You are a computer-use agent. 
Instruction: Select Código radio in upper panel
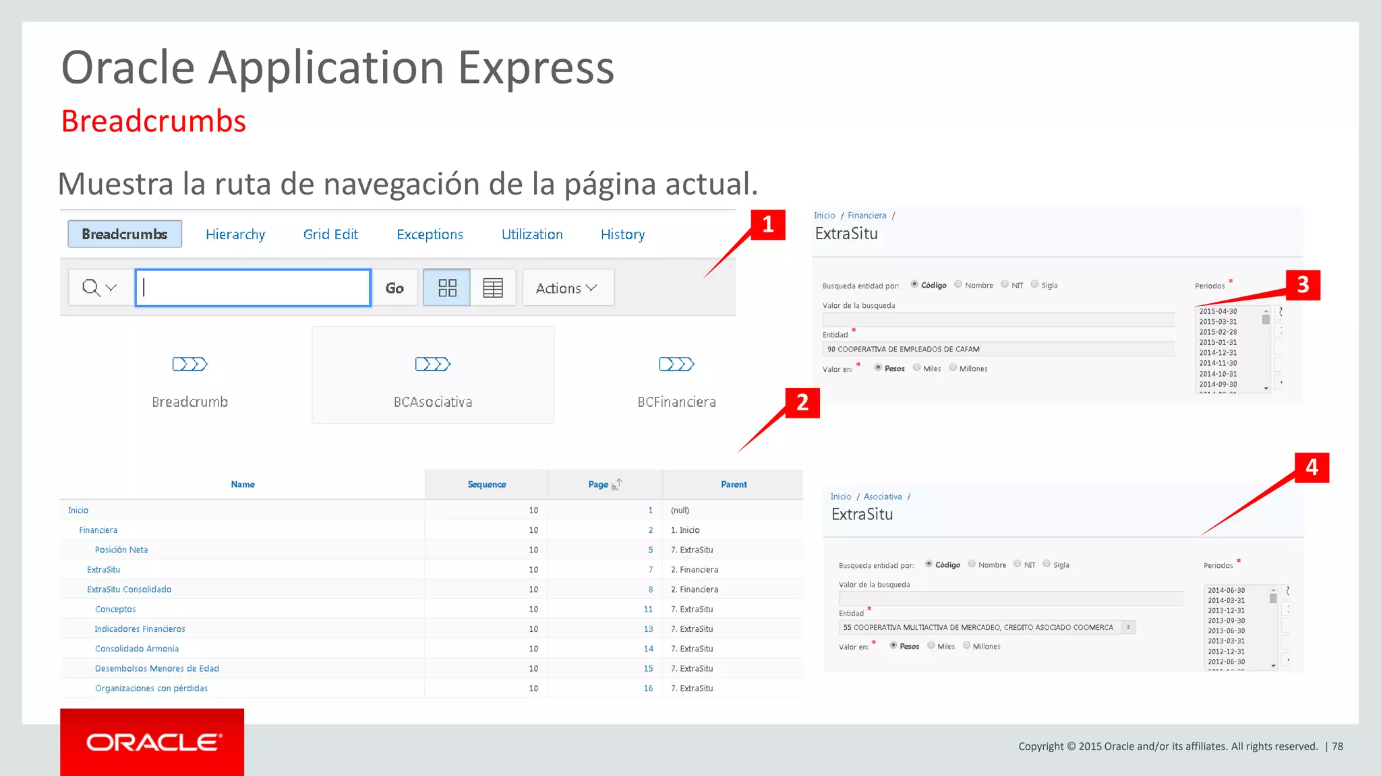click(914, 284)
